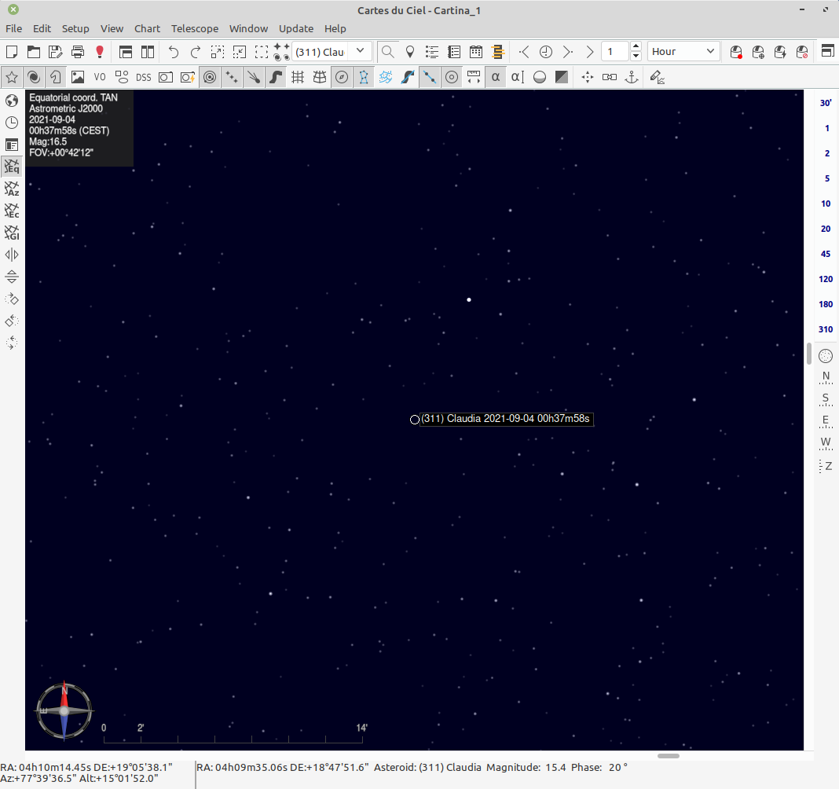The height and width of the screenshot is (789, 839).
Task: Switch to galactic coordinates Gl
Action: [12, 233]
